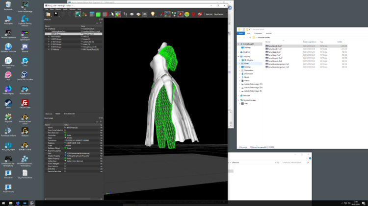
Task: Click the Block Details toolbar button
Action: 218,14
